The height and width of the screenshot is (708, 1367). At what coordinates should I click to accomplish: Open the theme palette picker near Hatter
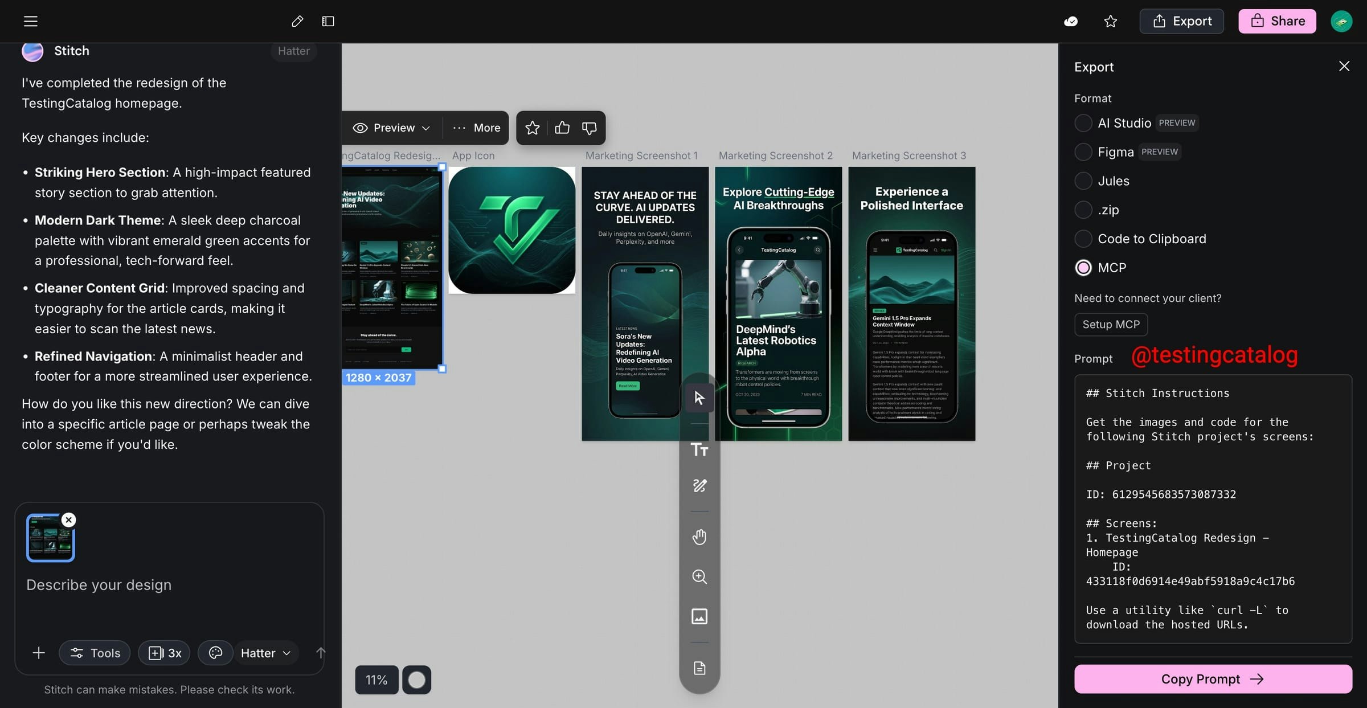click(x=215, y=653)
